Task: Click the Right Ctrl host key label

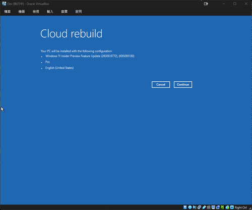Action: click(x=241, y=207)
